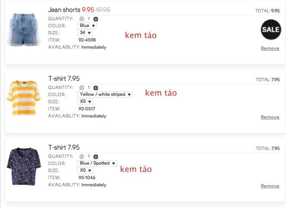Open the Blue color dropdown for Jean shorts
Viewport: 286px width, 208px height.
coord(87,25)
